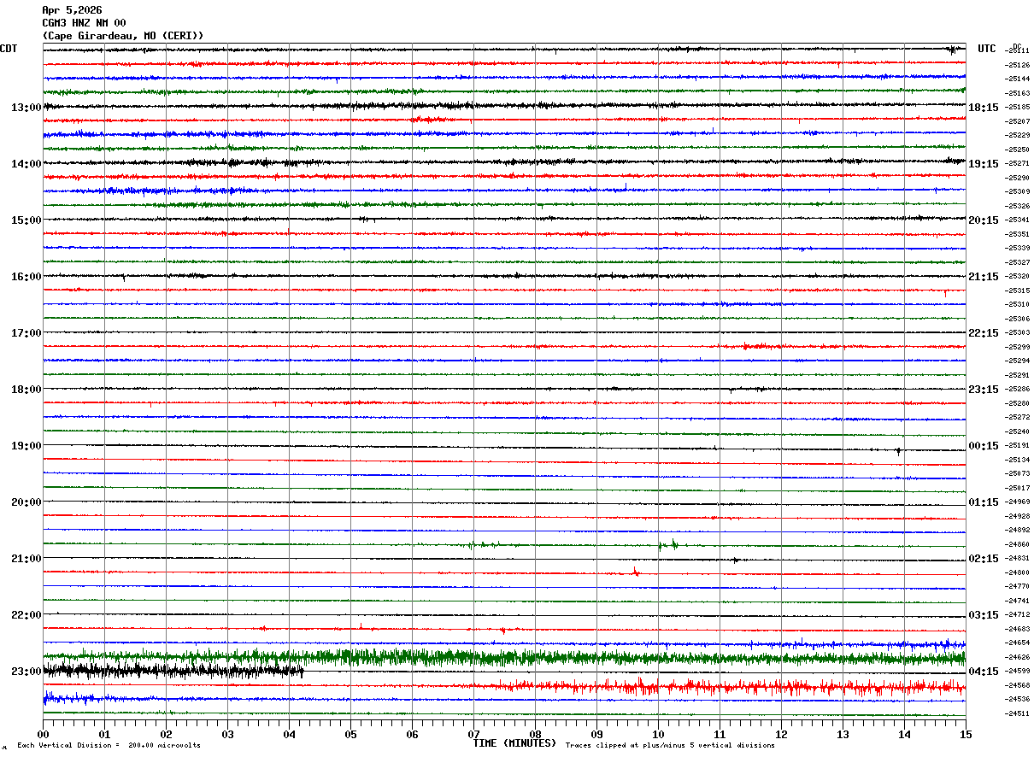The image size is (1034, 757).
Task: Click the 13:00 CDT time label
Action: click(x=26, y=108)
